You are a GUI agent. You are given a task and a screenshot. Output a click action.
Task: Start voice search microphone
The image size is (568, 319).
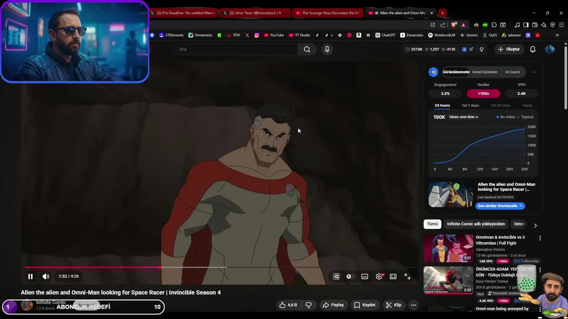coord(327,49)
